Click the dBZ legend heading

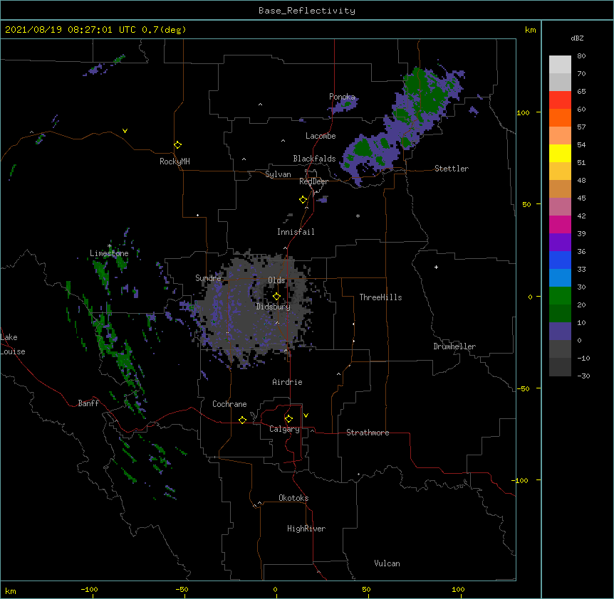pos(577,38)
